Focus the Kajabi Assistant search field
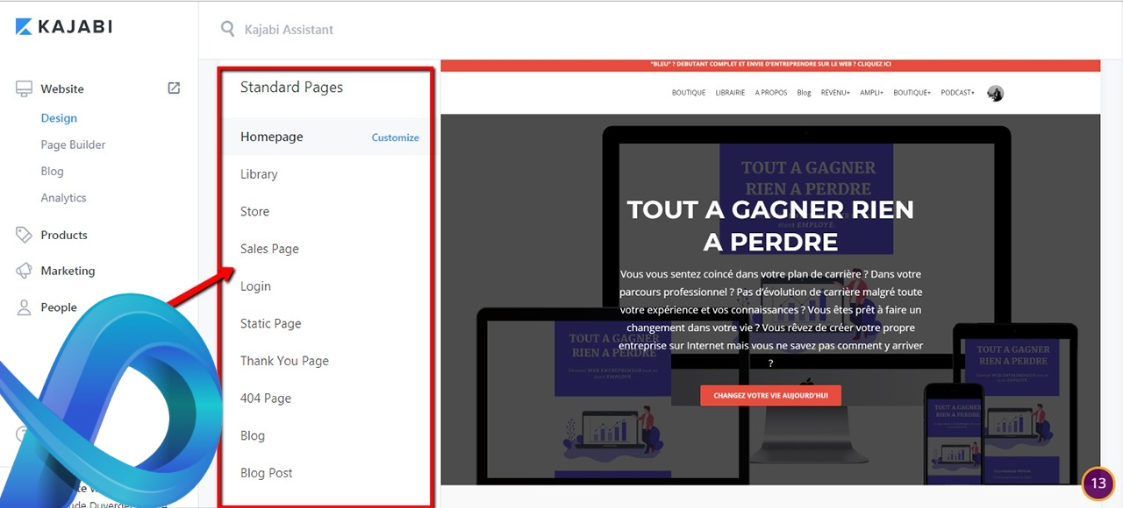The image size is (1123, 508). coord(290,30)
